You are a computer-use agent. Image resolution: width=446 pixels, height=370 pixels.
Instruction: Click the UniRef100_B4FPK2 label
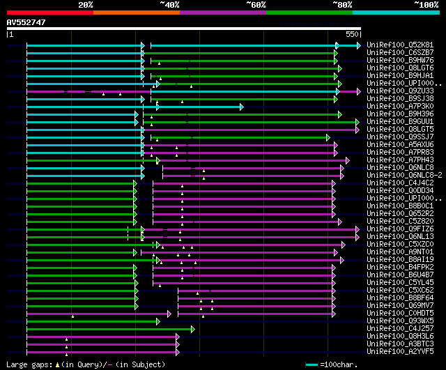pos(400,268)
